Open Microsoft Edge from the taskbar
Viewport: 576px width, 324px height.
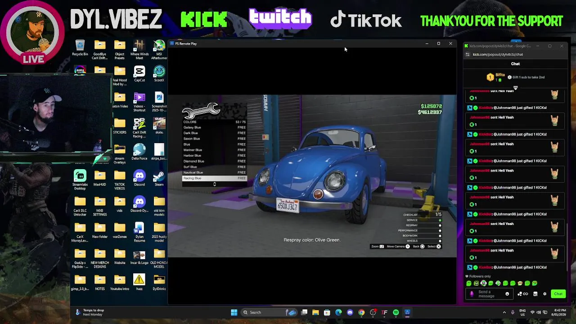click(338, 312)
